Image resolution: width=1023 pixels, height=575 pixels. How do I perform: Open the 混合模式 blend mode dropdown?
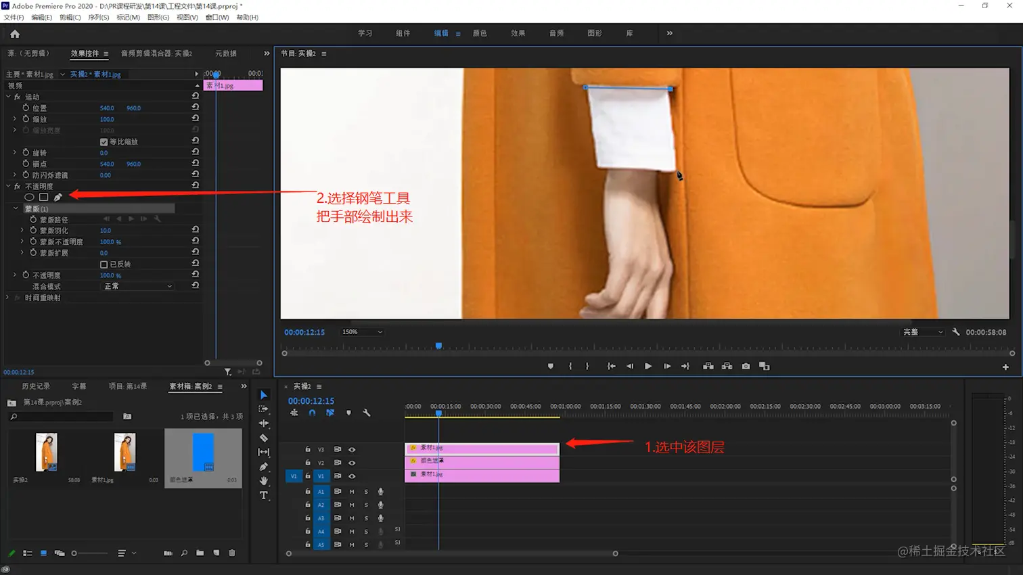[x=138, y=287]
